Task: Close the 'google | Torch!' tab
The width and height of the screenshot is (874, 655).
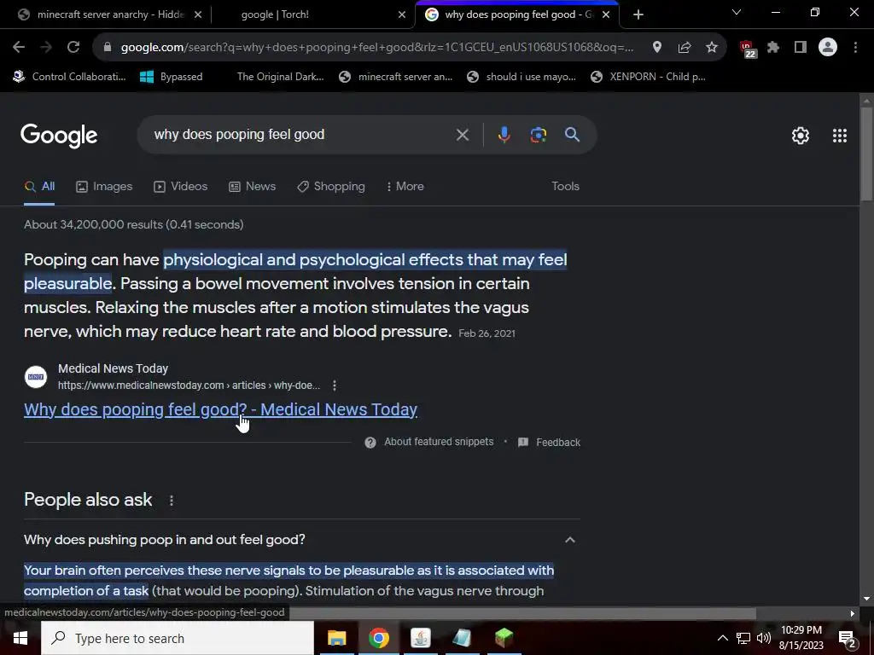Action: point(402,14)
